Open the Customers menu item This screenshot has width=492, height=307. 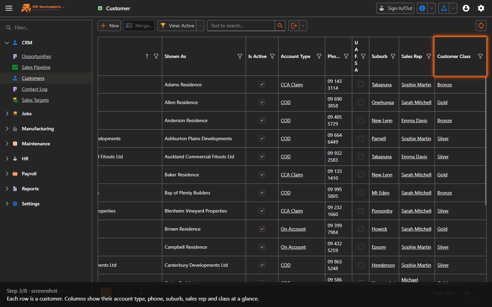tap(33, 78)
